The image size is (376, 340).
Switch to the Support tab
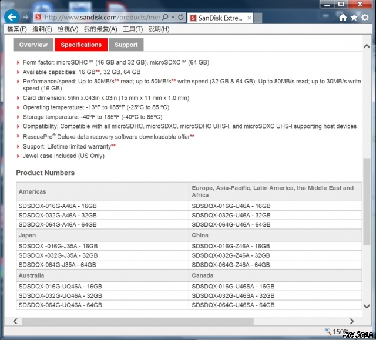tap(126, 45)
